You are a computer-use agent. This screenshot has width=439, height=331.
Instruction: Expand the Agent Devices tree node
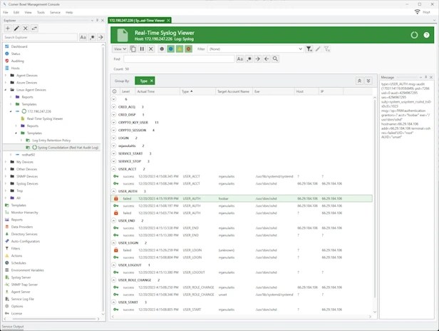(x=6, y=76)
